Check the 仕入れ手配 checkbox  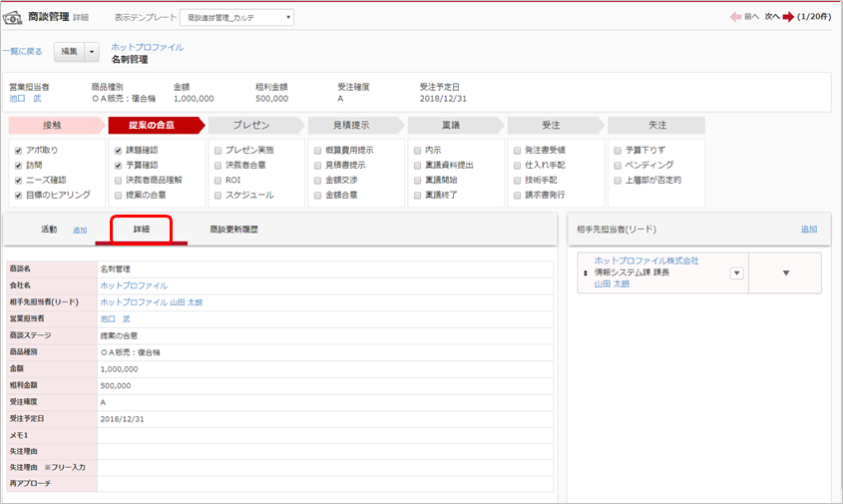(517, 166)
